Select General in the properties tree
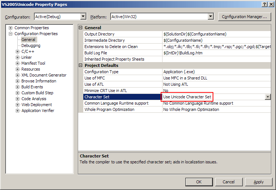The image size is (276, 190). [28, 40]
